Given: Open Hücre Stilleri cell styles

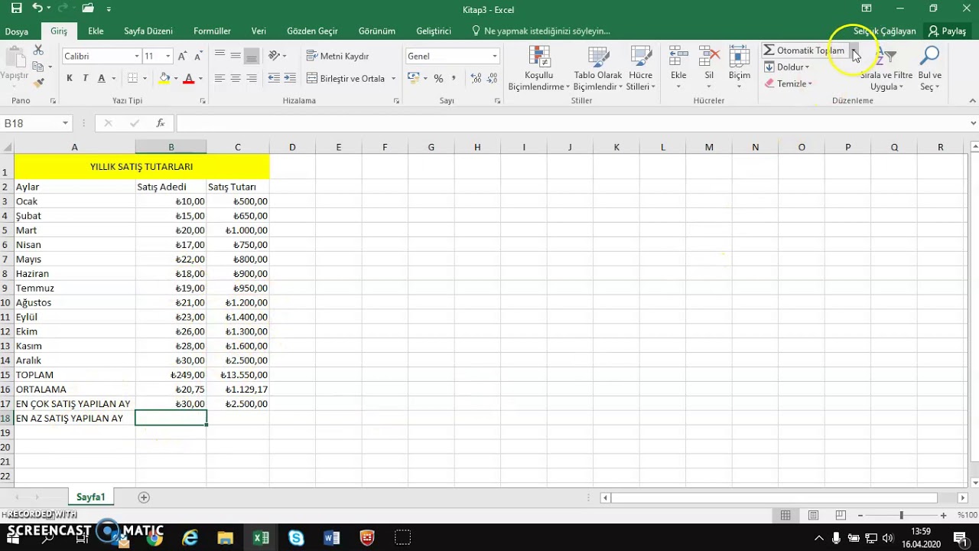Looking at the screenshot, I should coord(640,69).
